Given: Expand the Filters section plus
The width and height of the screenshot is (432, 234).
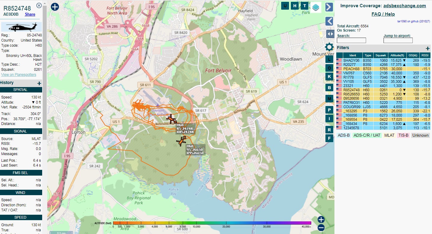Looking at the screenshot, I should (x=427, y=48).
